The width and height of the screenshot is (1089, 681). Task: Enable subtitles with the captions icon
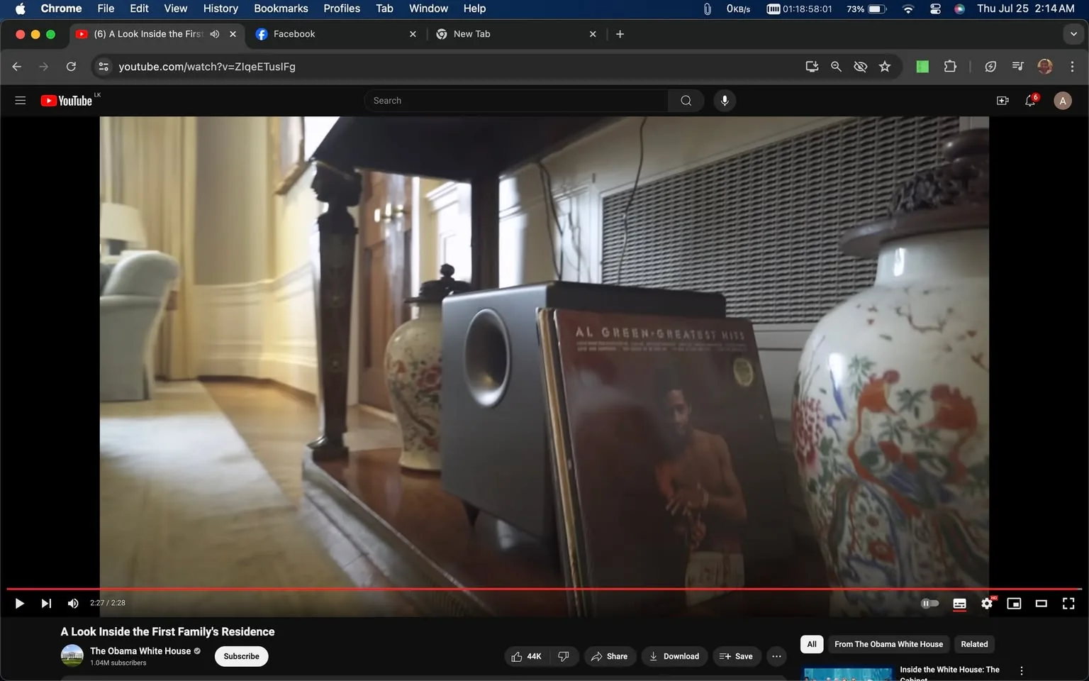(959, 603)
